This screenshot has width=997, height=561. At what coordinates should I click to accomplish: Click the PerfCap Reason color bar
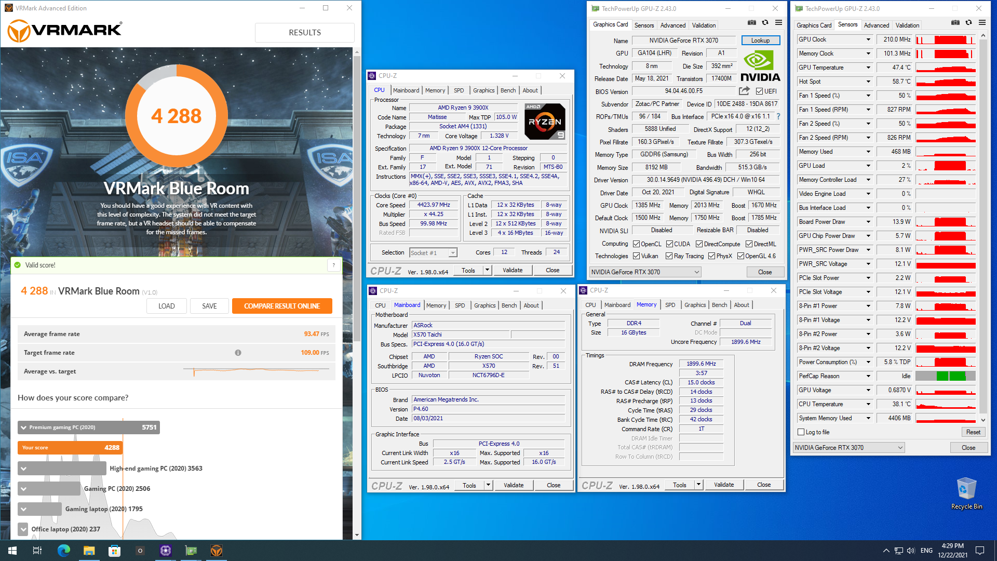coord(945,376)
